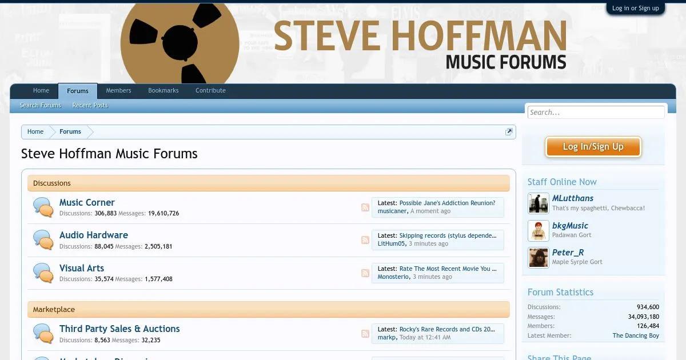This screenshot has width=686, height=360.
Task: Click the total Messages value 34,093,180
Action: (x=643, y=317)
